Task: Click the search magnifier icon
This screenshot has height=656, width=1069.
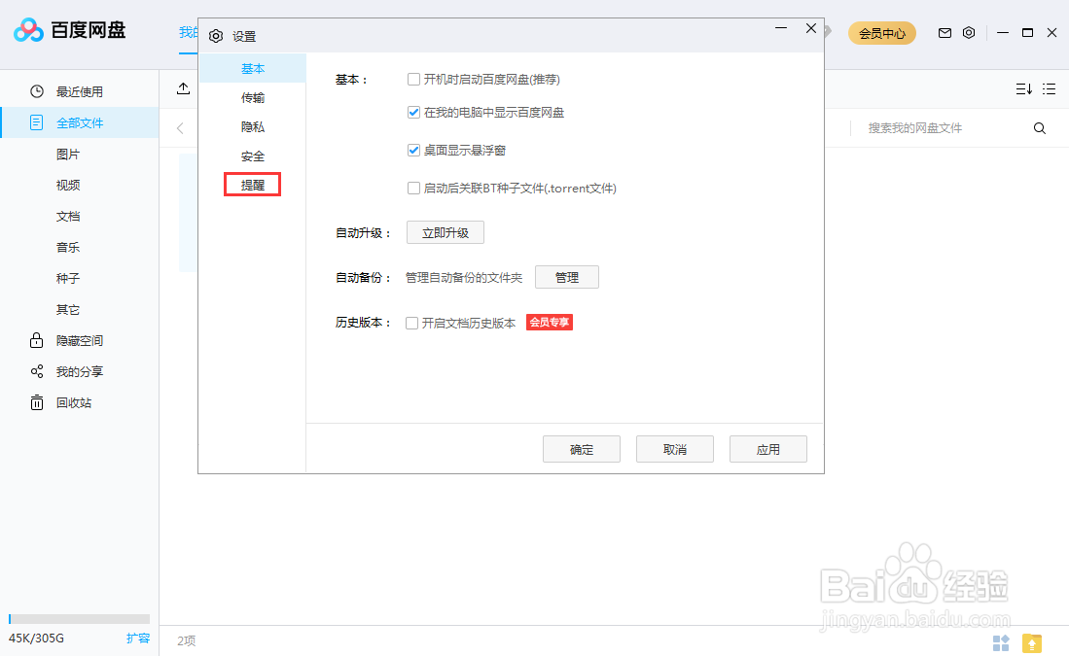Action: 1039,128
